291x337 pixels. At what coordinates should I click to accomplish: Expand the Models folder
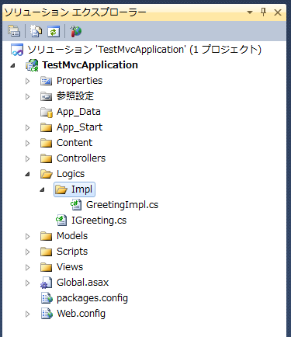click(x=27, y=236)
